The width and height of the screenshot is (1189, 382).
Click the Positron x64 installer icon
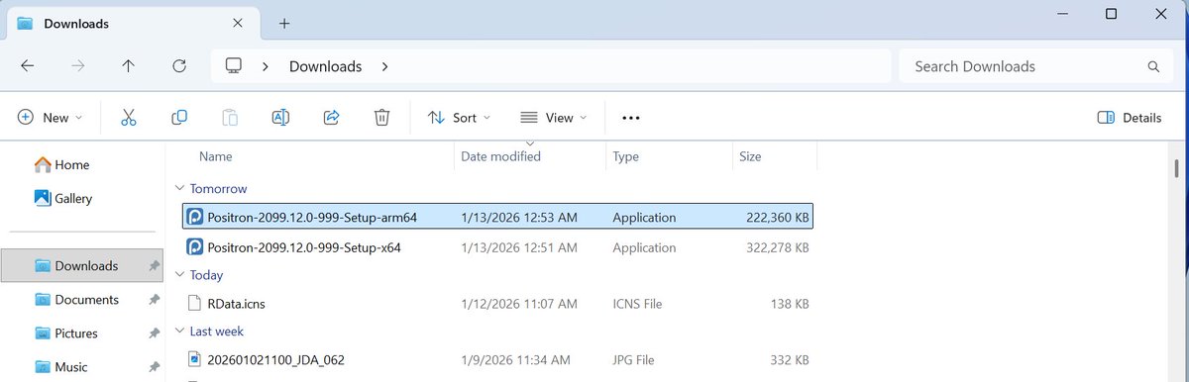point(195,246)
